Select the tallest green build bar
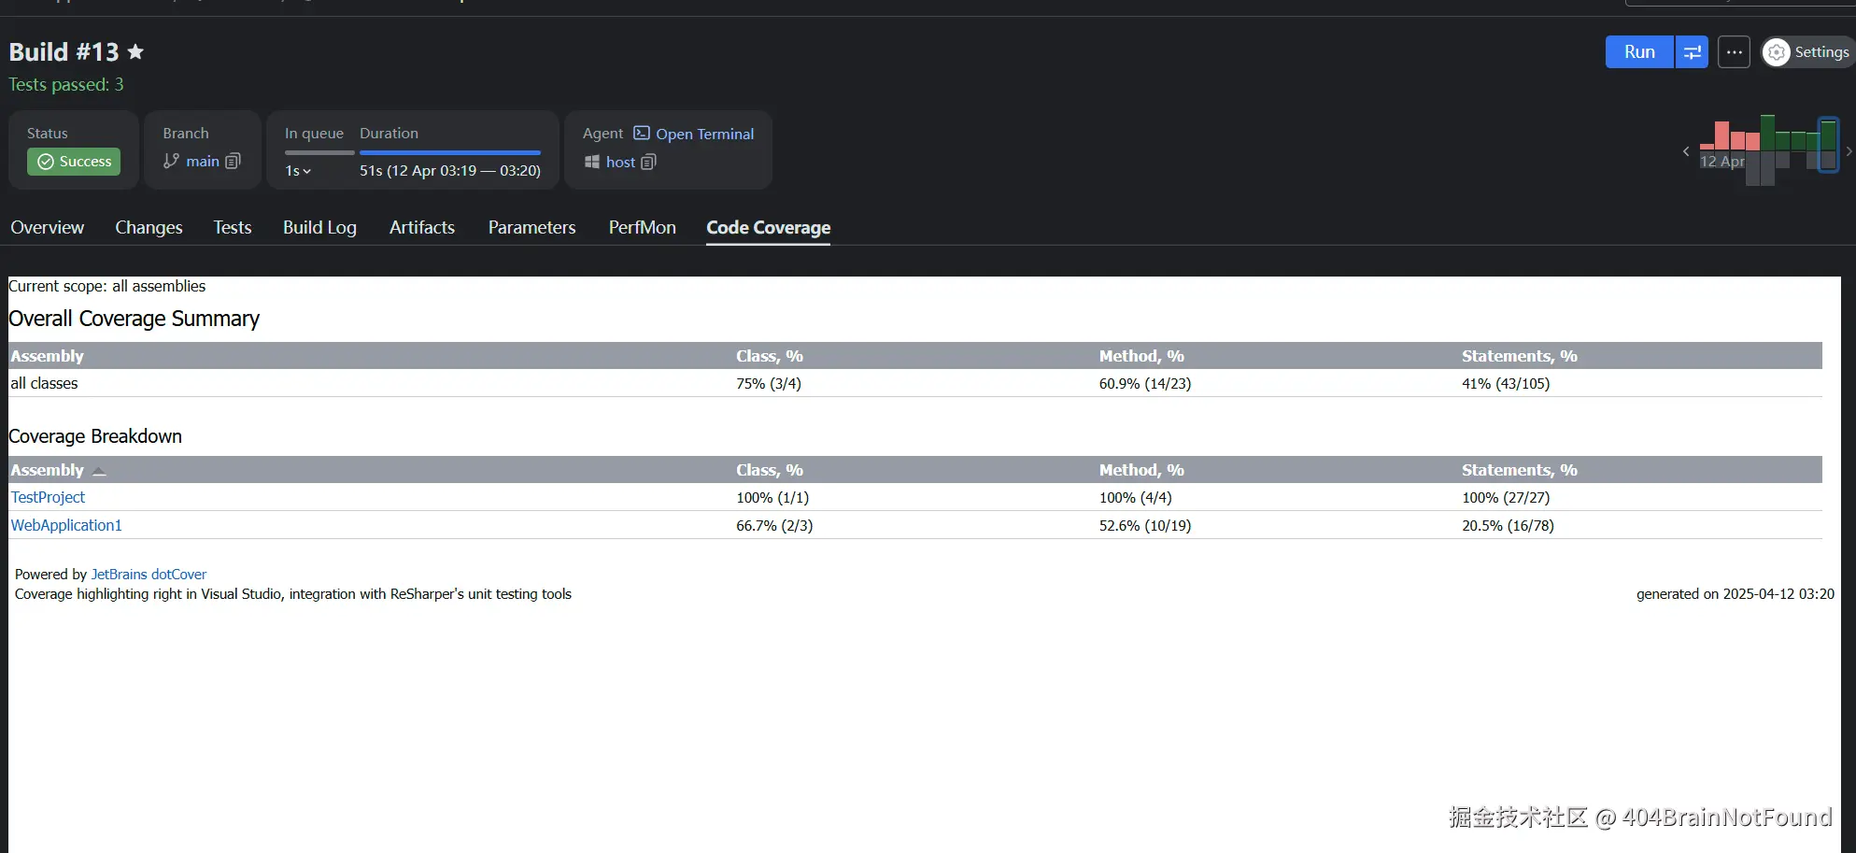 click(1767, 133)
